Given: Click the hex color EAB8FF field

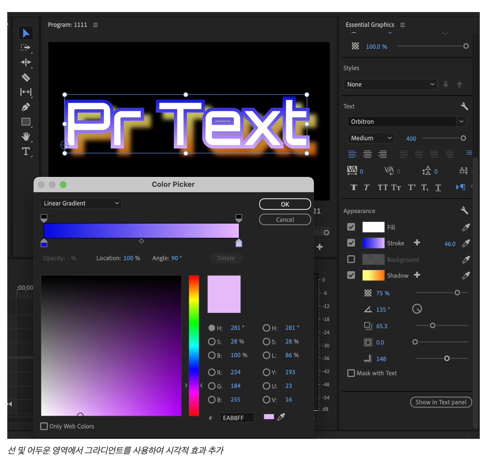Looking at the screenshot, I should tap(237, 418).
